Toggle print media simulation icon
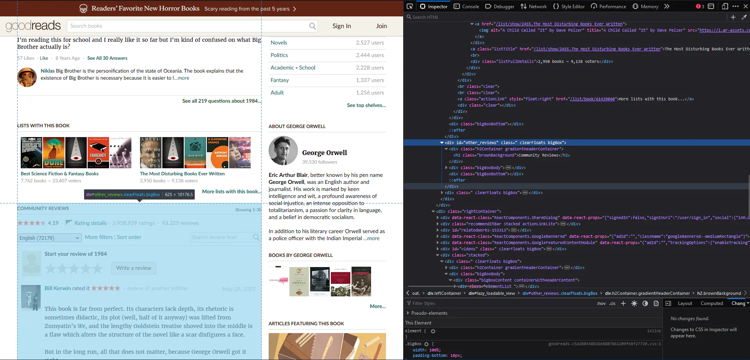This screenshot has width=750, height=360. pos(656,303)
